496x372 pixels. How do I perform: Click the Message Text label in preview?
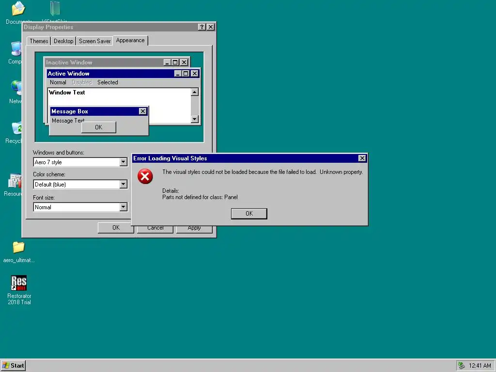[x=68, y=121]
